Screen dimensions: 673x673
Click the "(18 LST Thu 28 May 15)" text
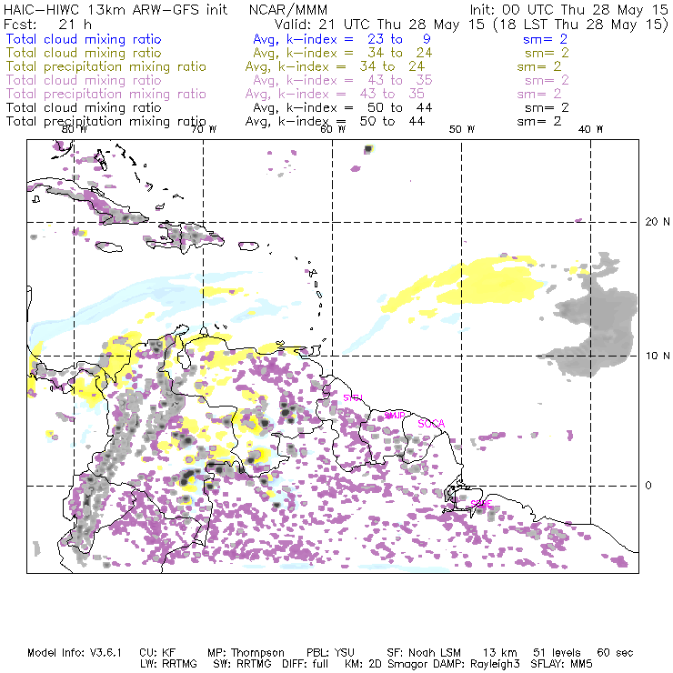[581, 25]
